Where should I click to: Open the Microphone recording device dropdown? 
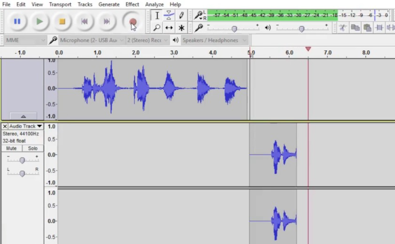(91, 40)
